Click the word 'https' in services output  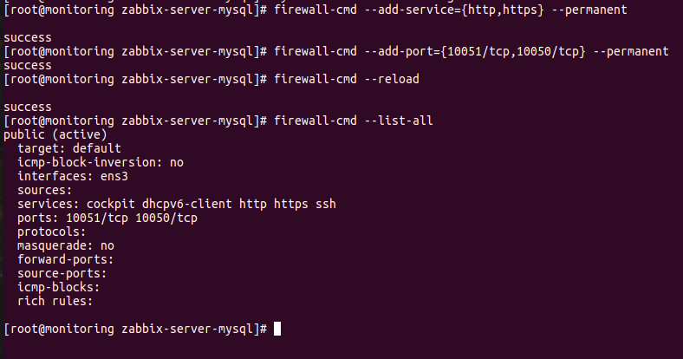click(291, 204)
